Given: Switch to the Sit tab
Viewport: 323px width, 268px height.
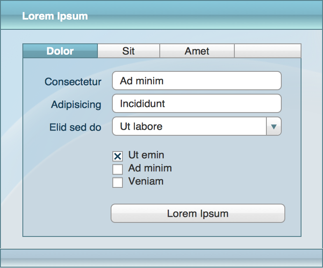Looking at the screenshot, I should (x=129, y=51).
